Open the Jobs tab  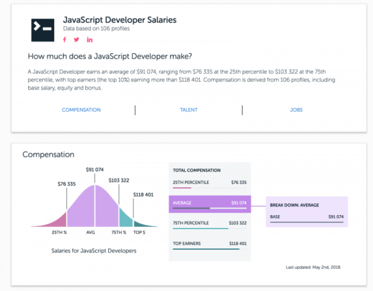(x=297, y=110)
